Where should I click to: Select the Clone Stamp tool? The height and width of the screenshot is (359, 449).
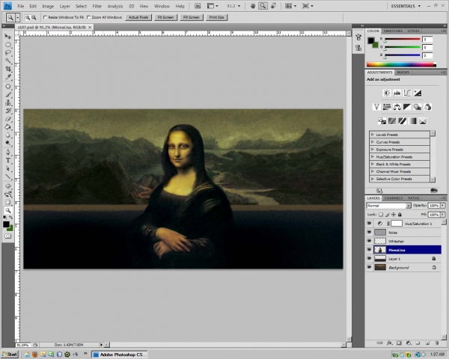[x=7, y=102]
